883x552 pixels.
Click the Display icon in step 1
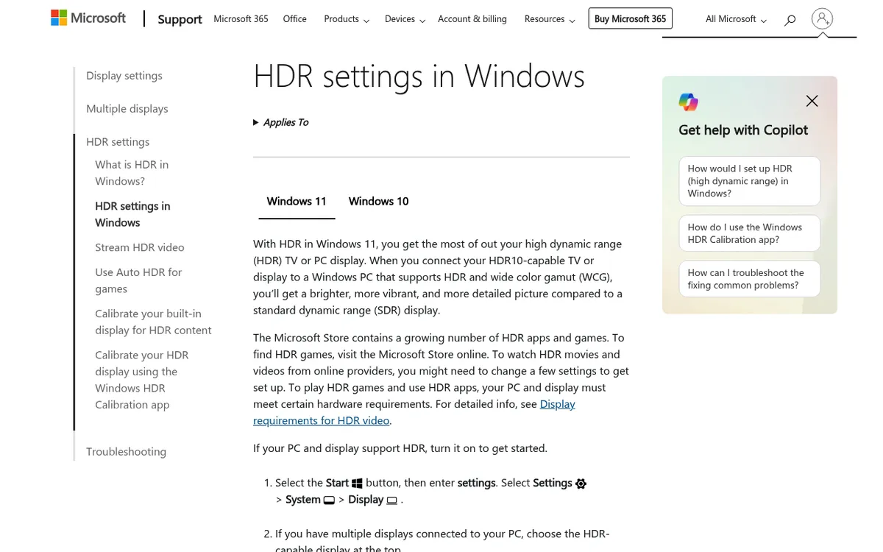click(392, 500)
